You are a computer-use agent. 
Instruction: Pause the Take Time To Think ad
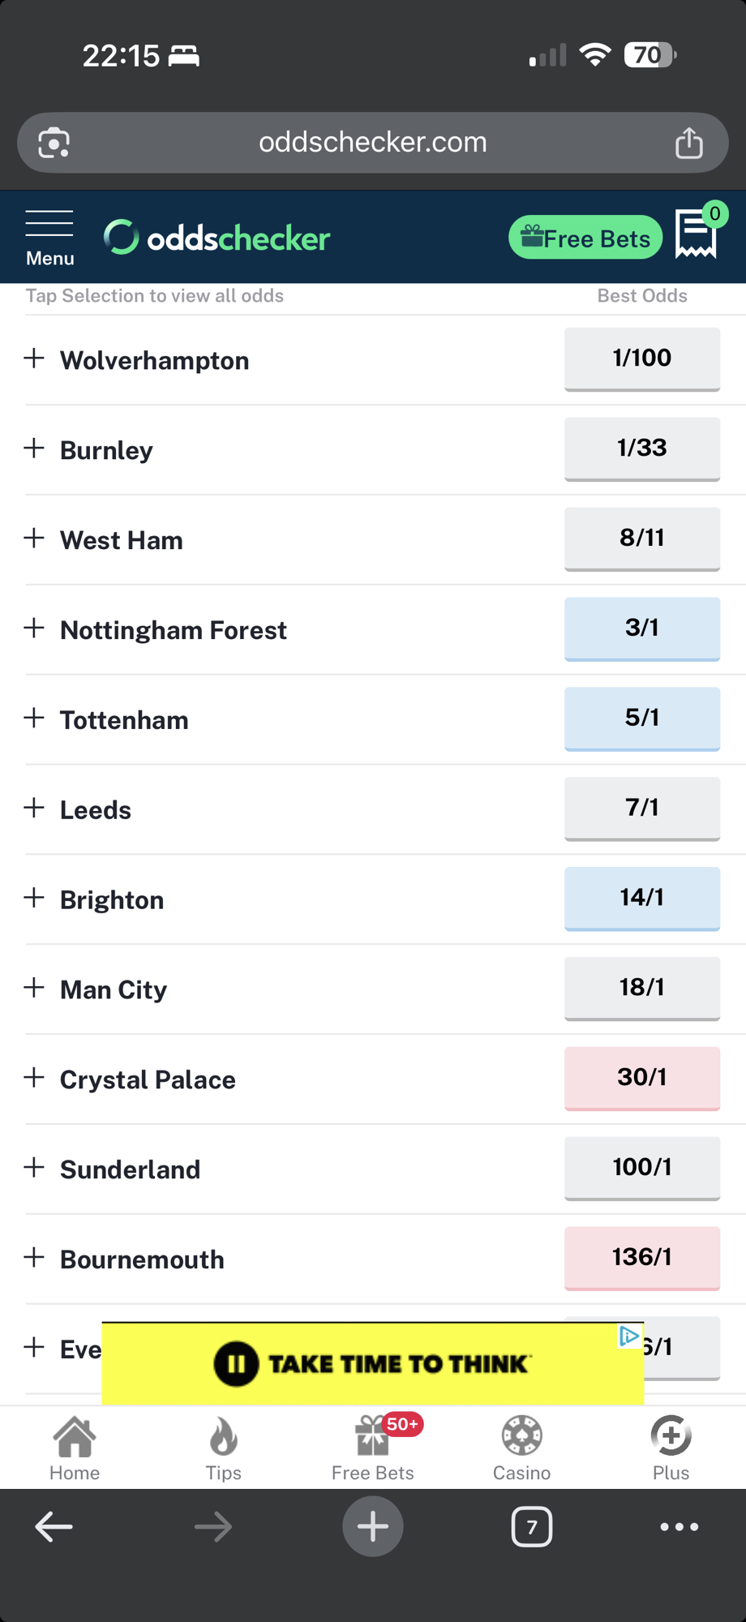pyautogui.click(x=236, y=1364)
